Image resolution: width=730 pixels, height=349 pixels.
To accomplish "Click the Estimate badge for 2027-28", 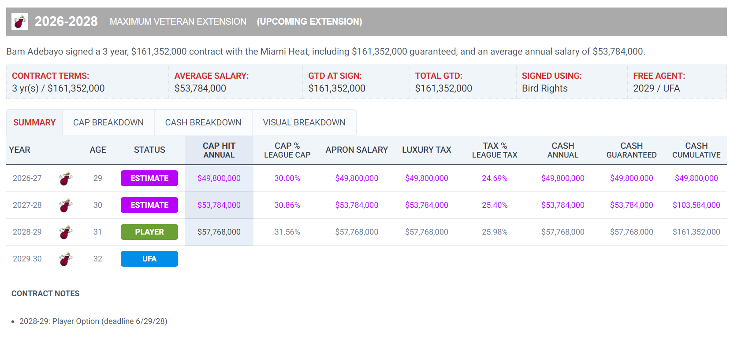I will (149, 205).
